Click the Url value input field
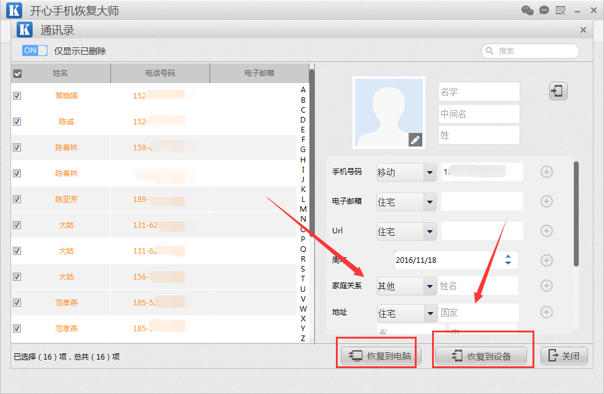The width and height of the screenshot is (604, 394). (482, 231)
